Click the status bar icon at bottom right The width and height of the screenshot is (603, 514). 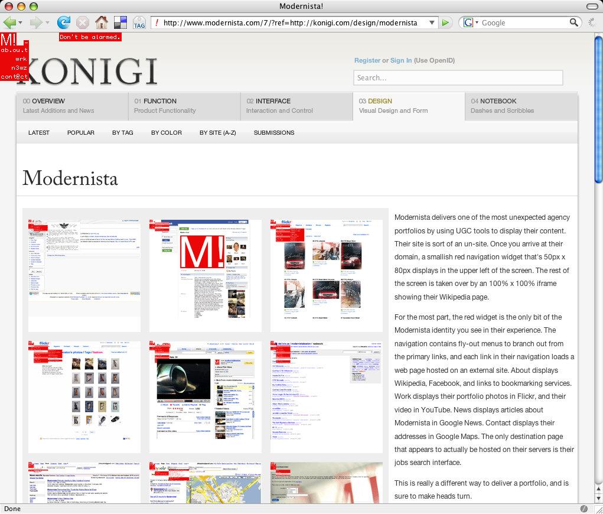click(x=584, y=509)
